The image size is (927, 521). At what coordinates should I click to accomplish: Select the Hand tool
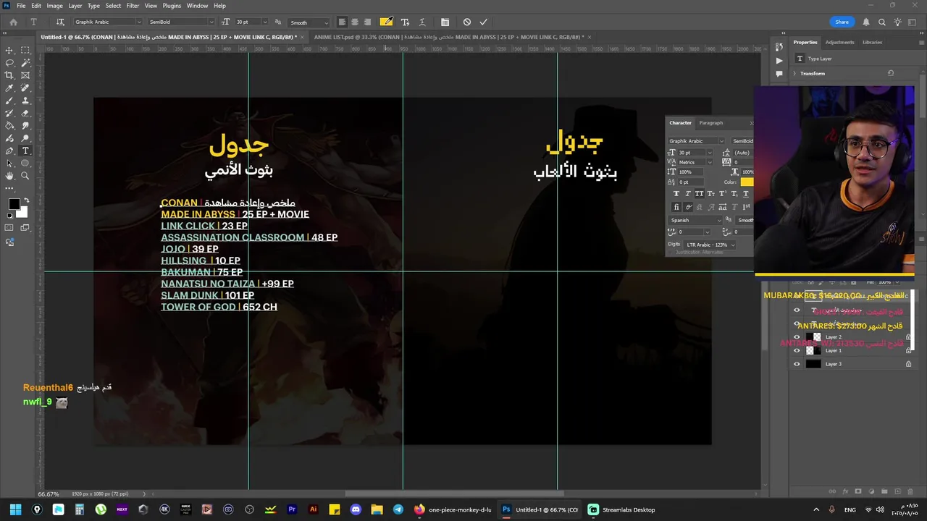coord(9,176)
